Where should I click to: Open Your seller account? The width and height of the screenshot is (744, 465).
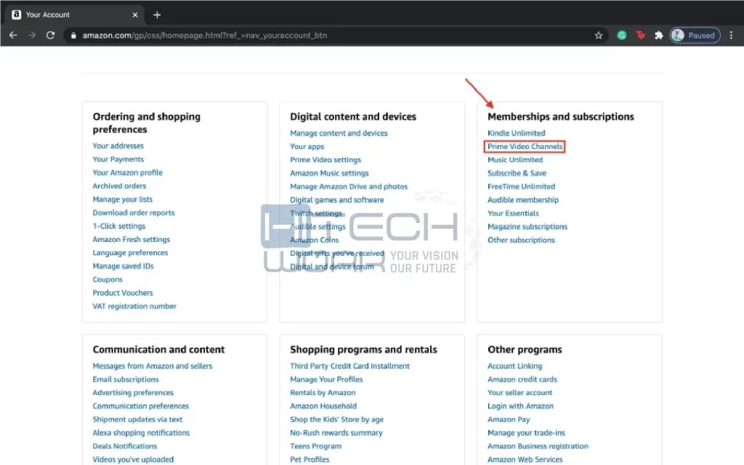(x=520, y=392)
